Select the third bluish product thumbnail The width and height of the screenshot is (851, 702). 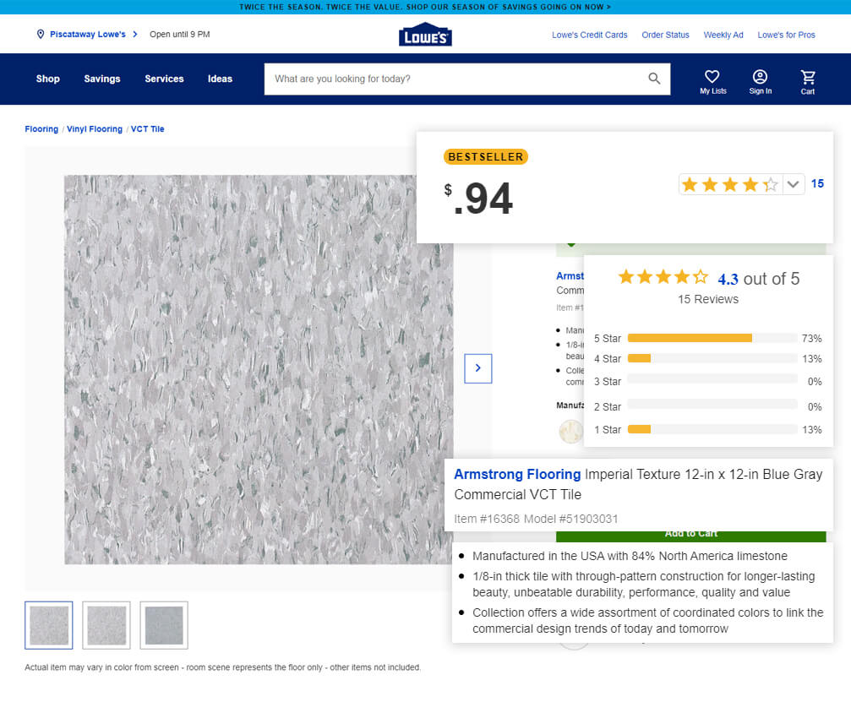click(164, 625)
